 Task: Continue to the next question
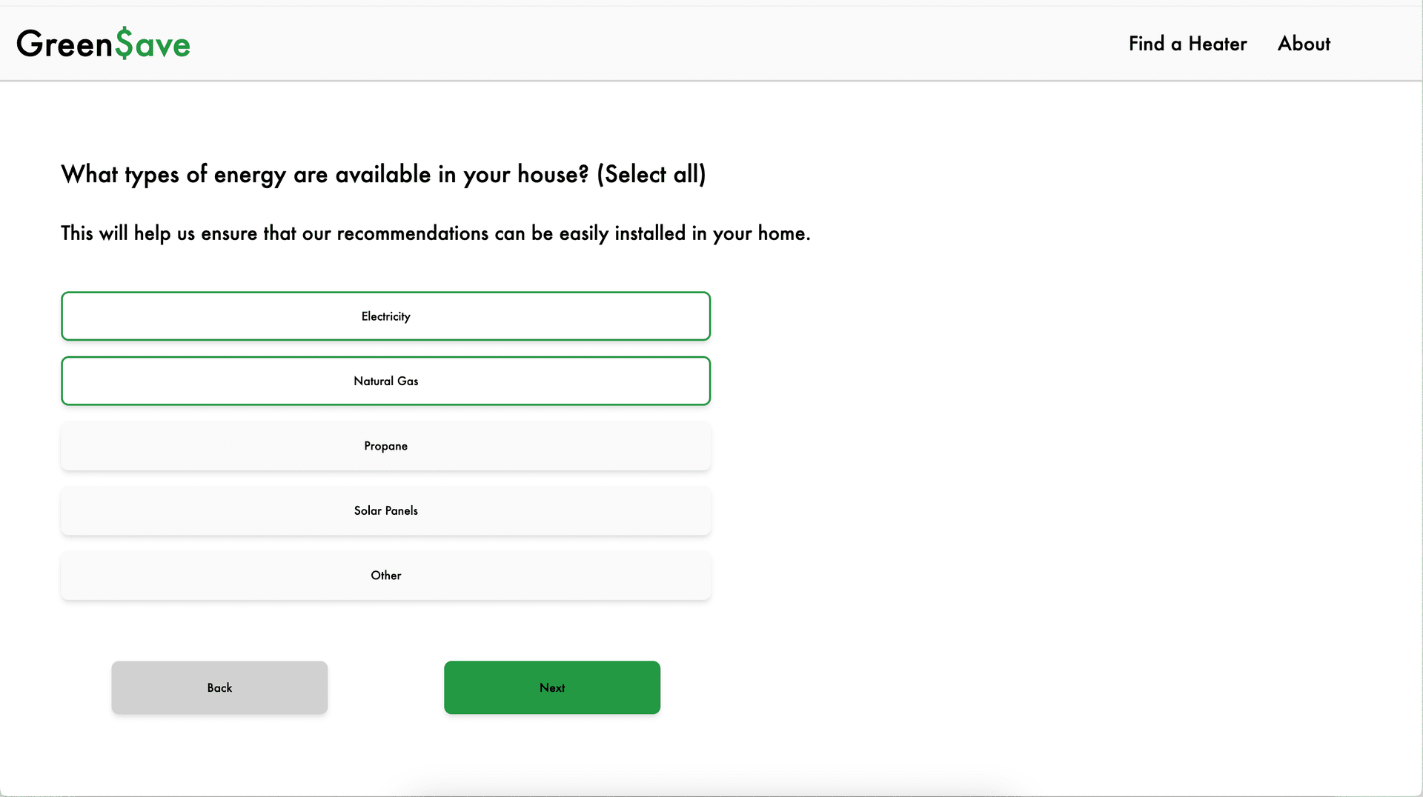click(x=551, y=687)
